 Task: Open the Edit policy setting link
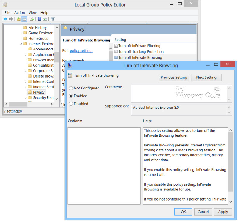pos(81,50)
